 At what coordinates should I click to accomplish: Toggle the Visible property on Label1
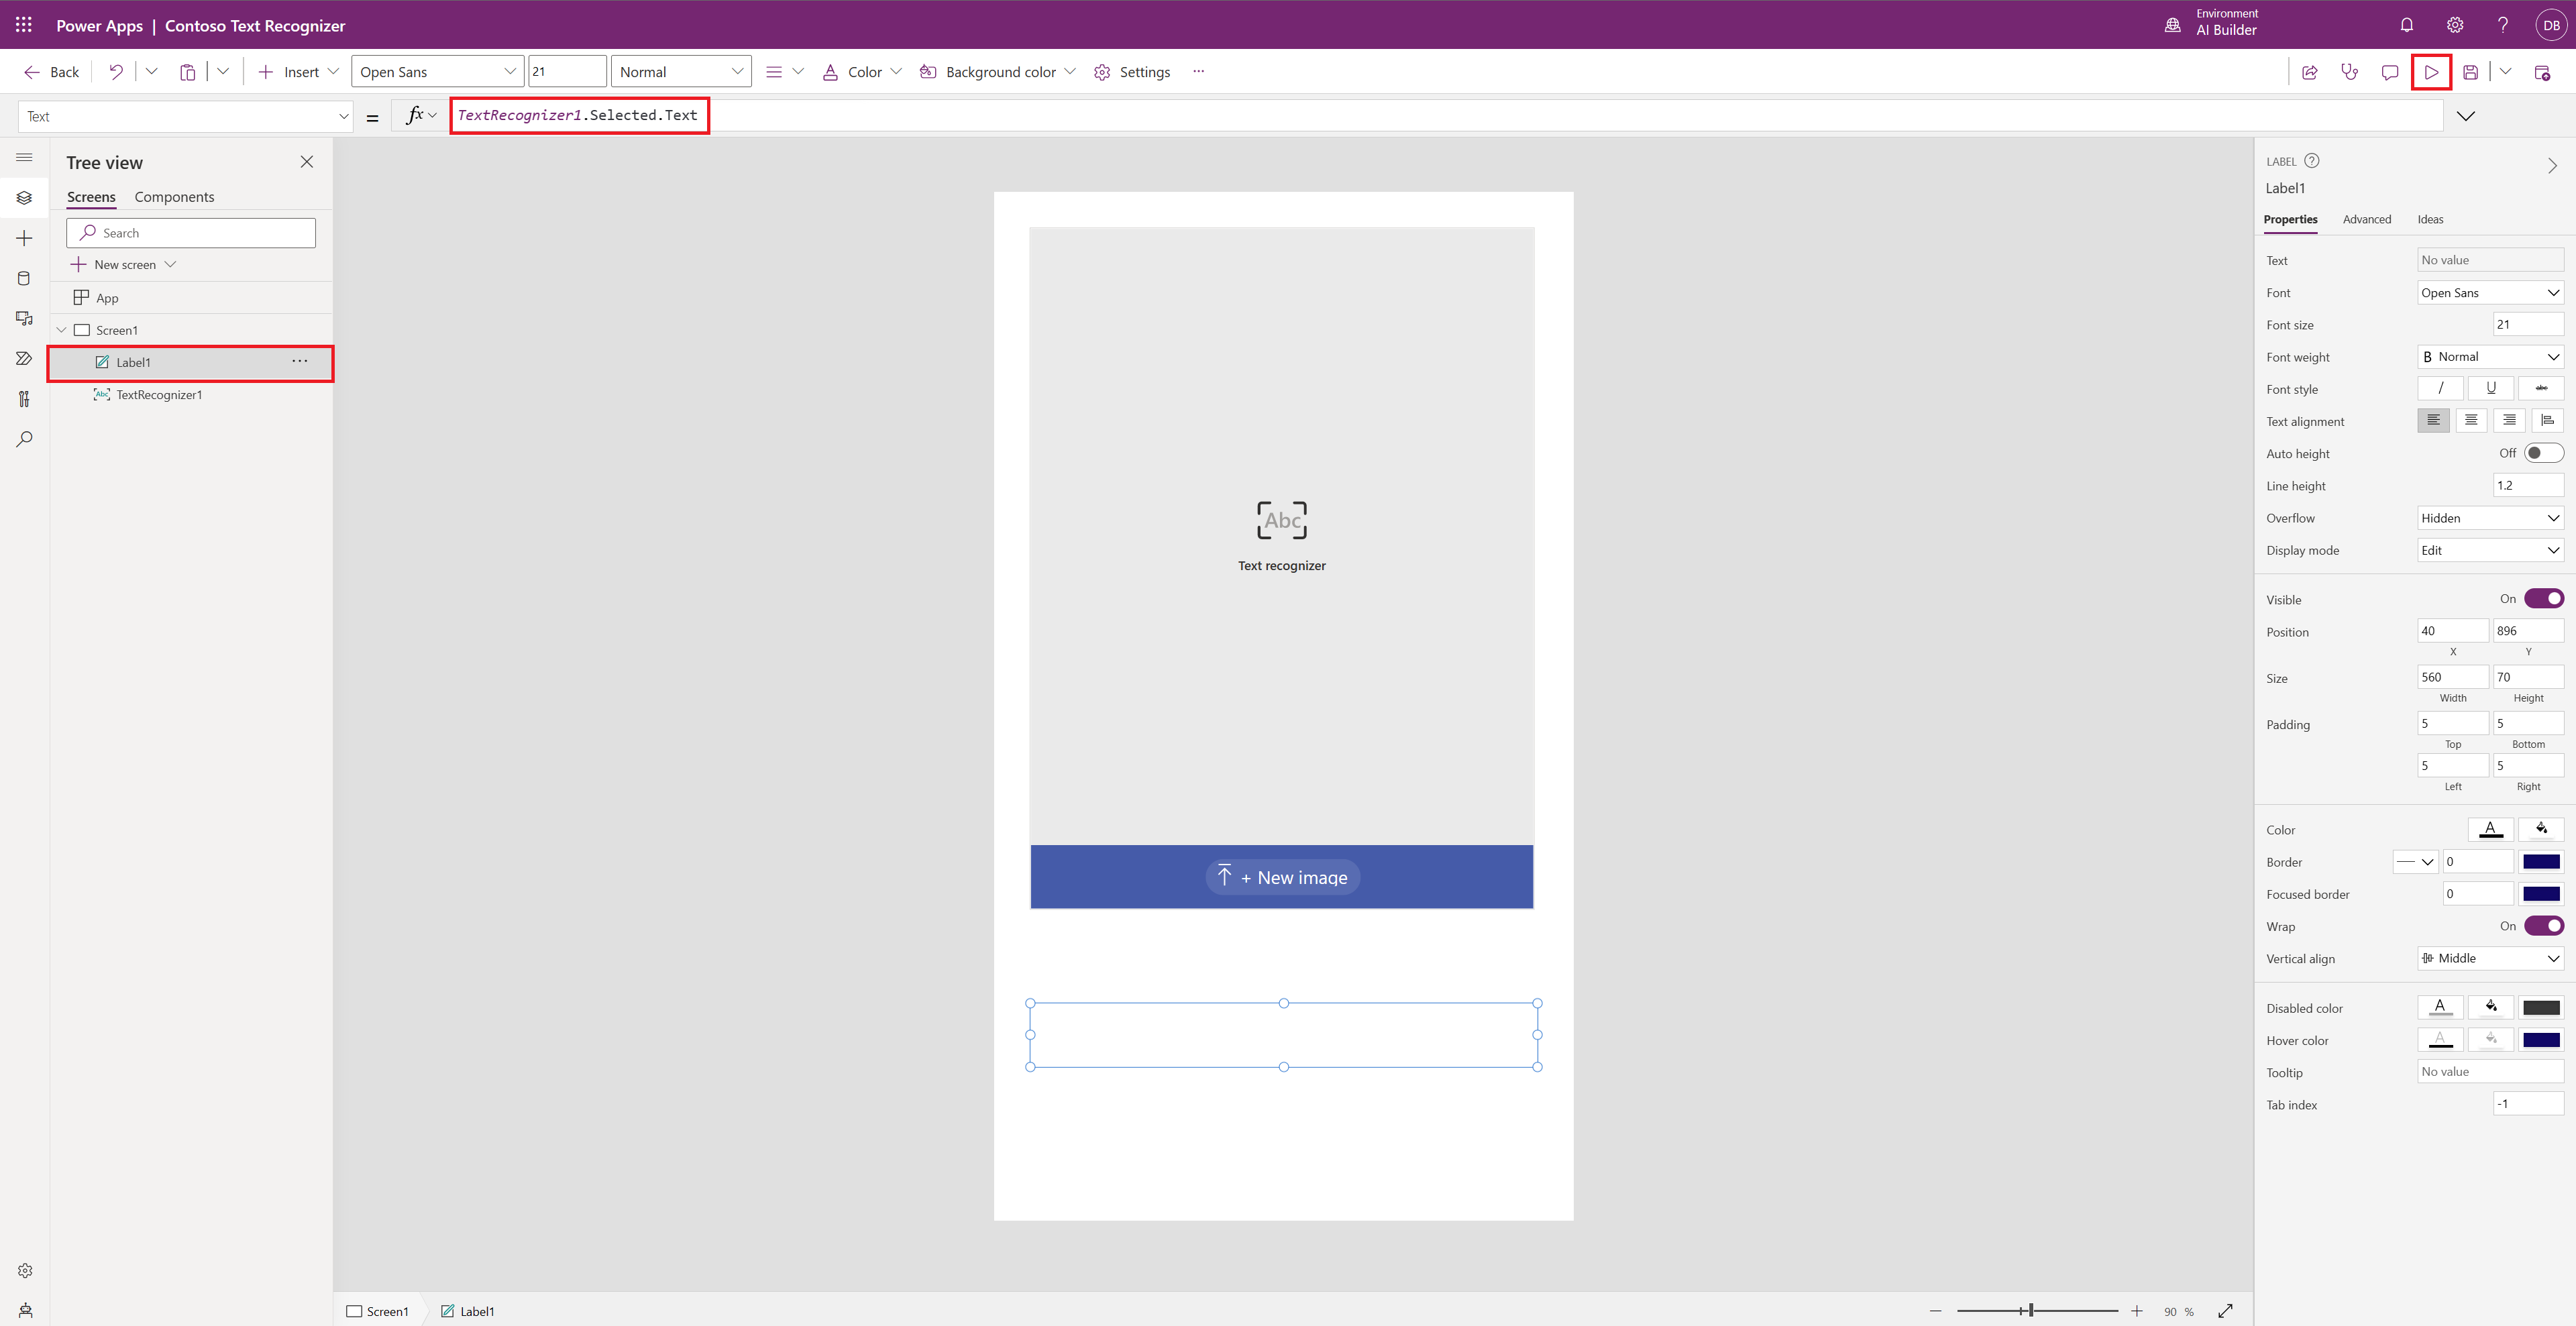[2544, 599]
